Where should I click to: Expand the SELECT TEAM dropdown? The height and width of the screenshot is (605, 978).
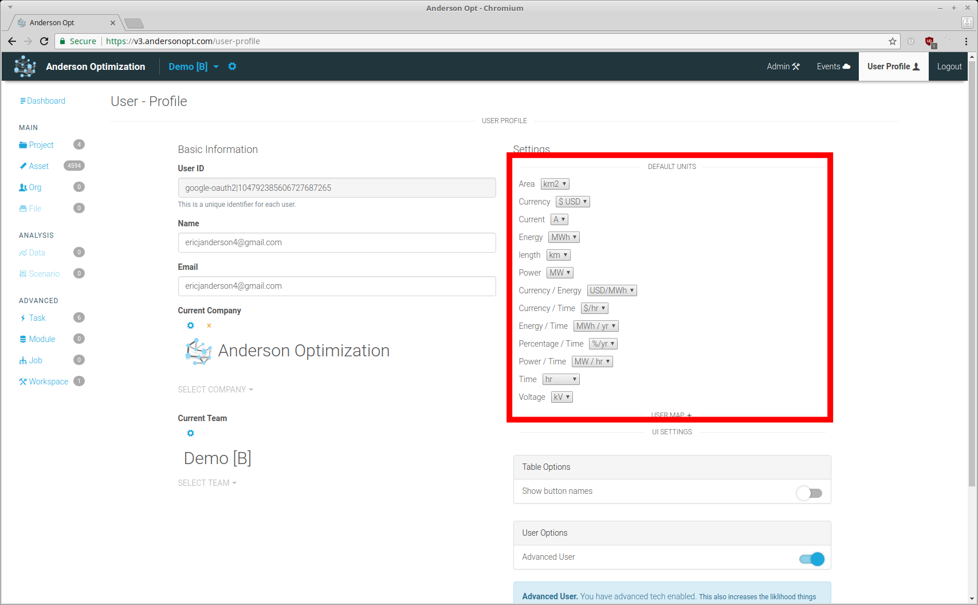pyautogui.click(x=207, y=483)
